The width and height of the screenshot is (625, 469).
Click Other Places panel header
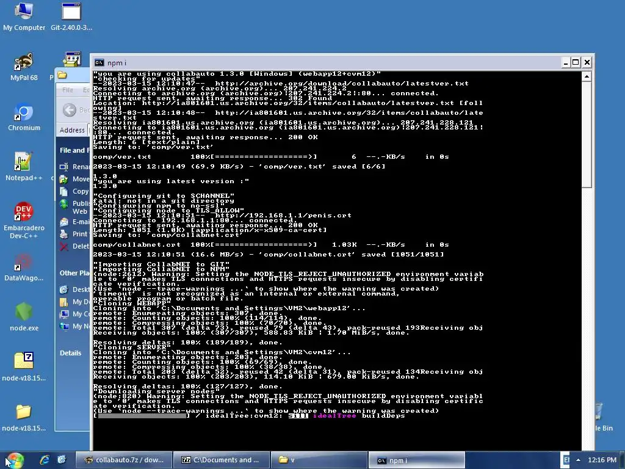click(74, 273)
